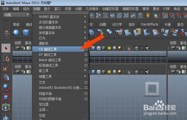Click the cylinder on surface shelf icon
The height and width of the screenshot is (120, 187).
click(x=137, y=32)
